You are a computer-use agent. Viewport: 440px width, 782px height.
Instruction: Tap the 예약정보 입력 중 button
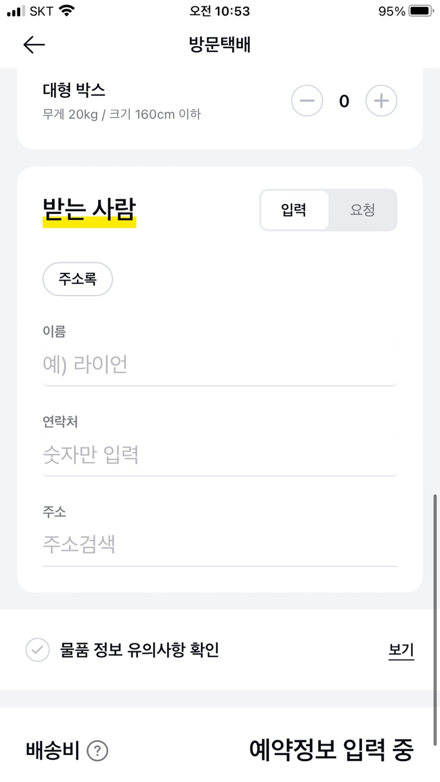331,751
